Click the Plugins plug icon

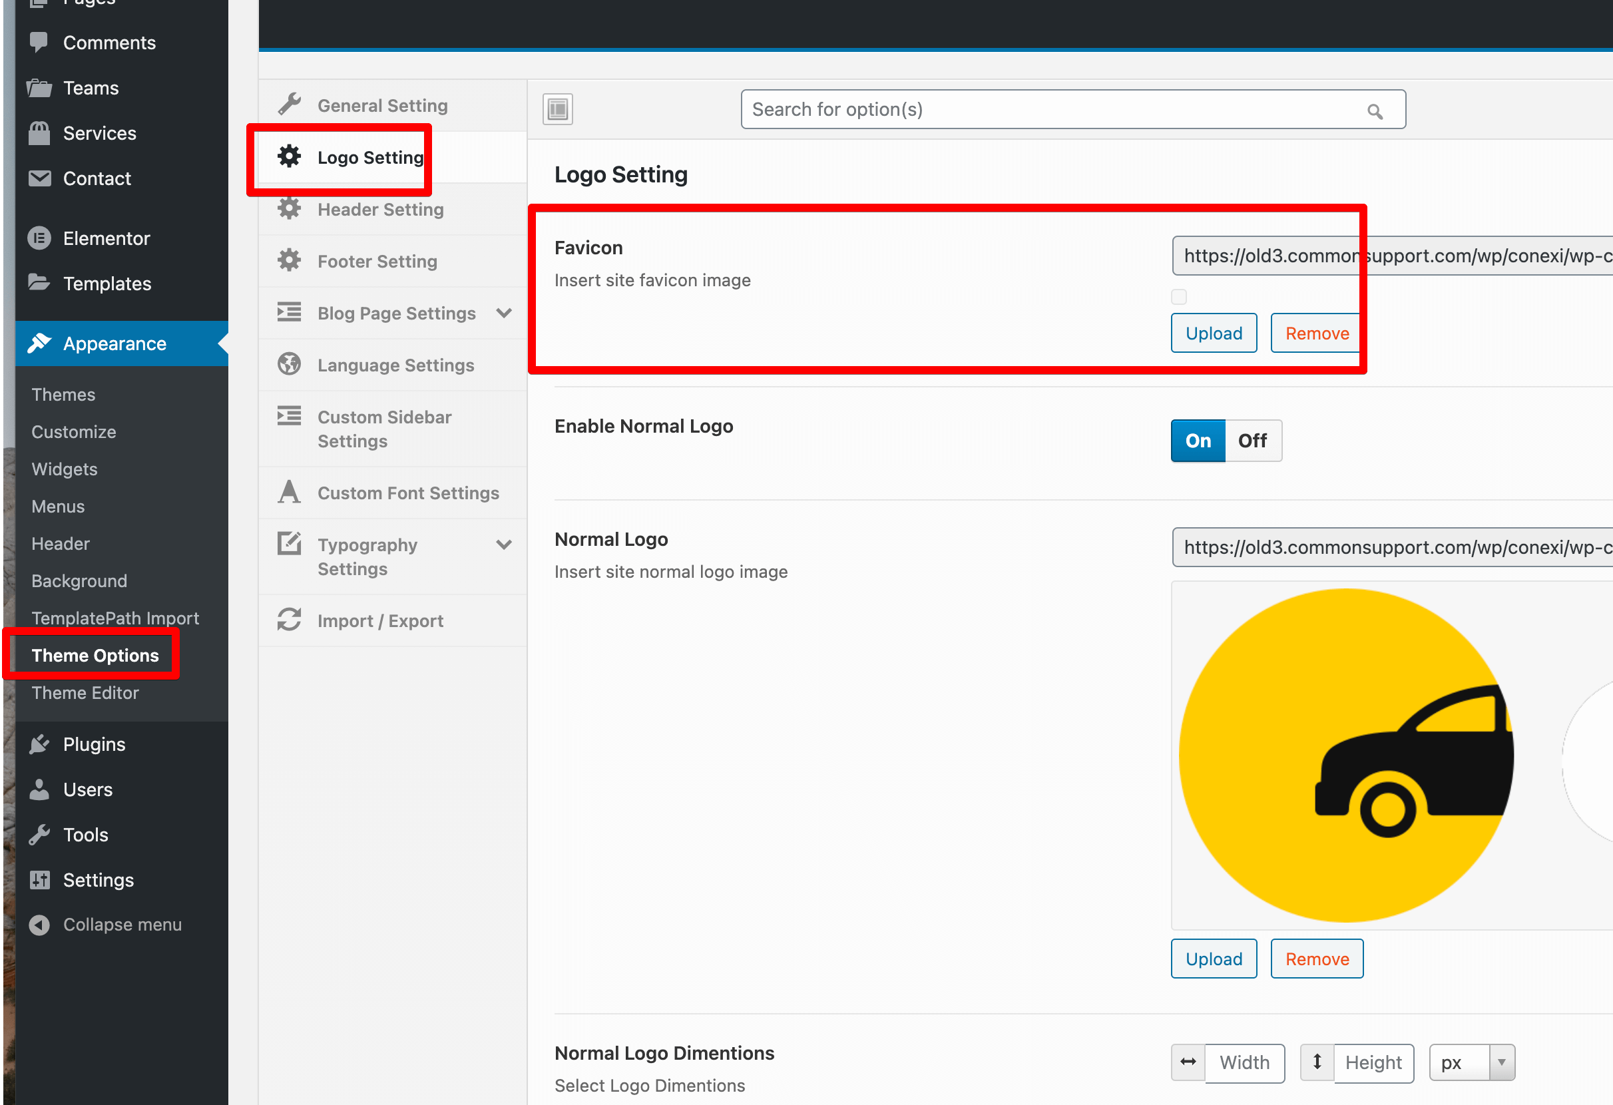click(x=39, y=744)
